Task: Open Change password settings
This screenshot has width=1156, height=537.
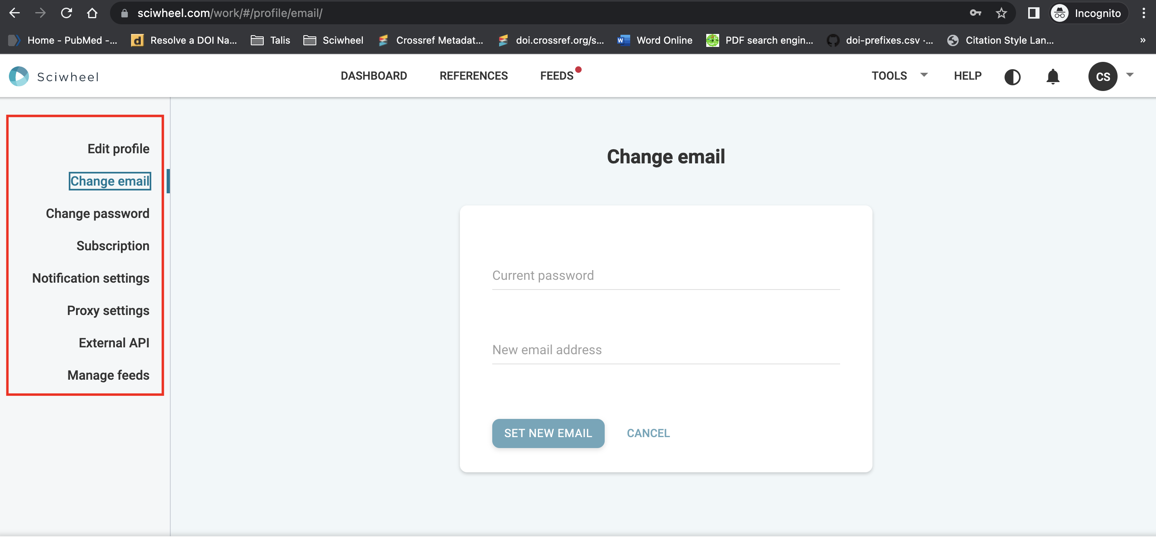Action: coord(97,214)
